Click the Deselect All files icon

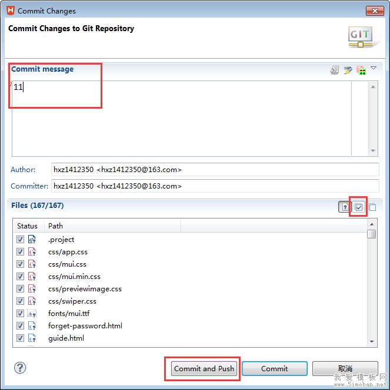pyautogui.click(x=372, y=207)
